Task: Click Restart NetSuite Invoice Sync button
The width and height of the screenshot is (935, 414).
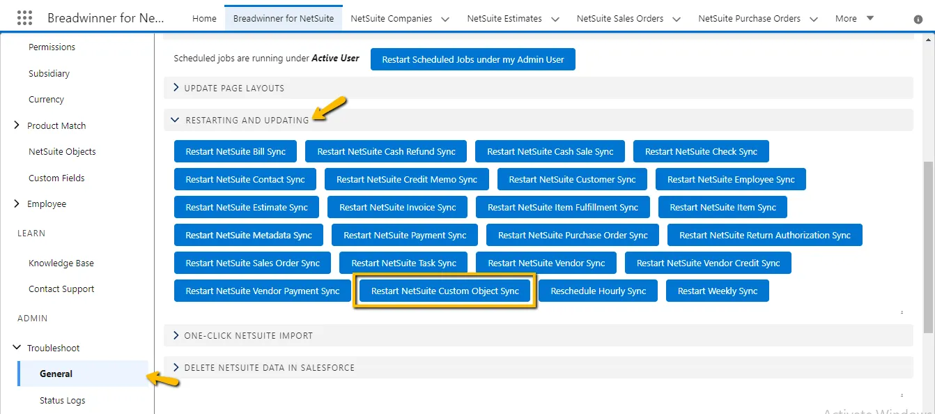Action: (398, 207)
